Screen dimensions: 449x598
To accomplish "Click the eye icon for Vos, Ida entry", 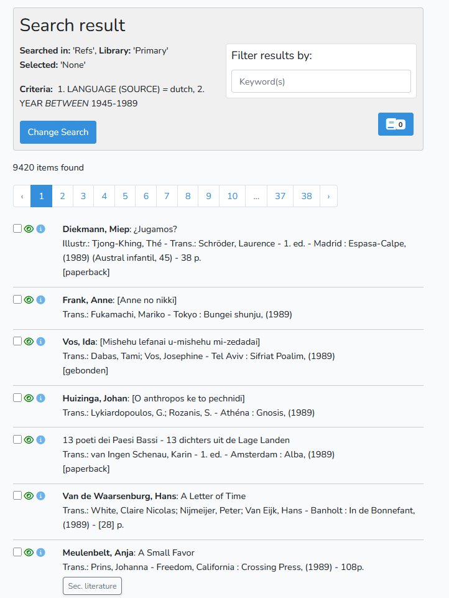I will 29,342.
